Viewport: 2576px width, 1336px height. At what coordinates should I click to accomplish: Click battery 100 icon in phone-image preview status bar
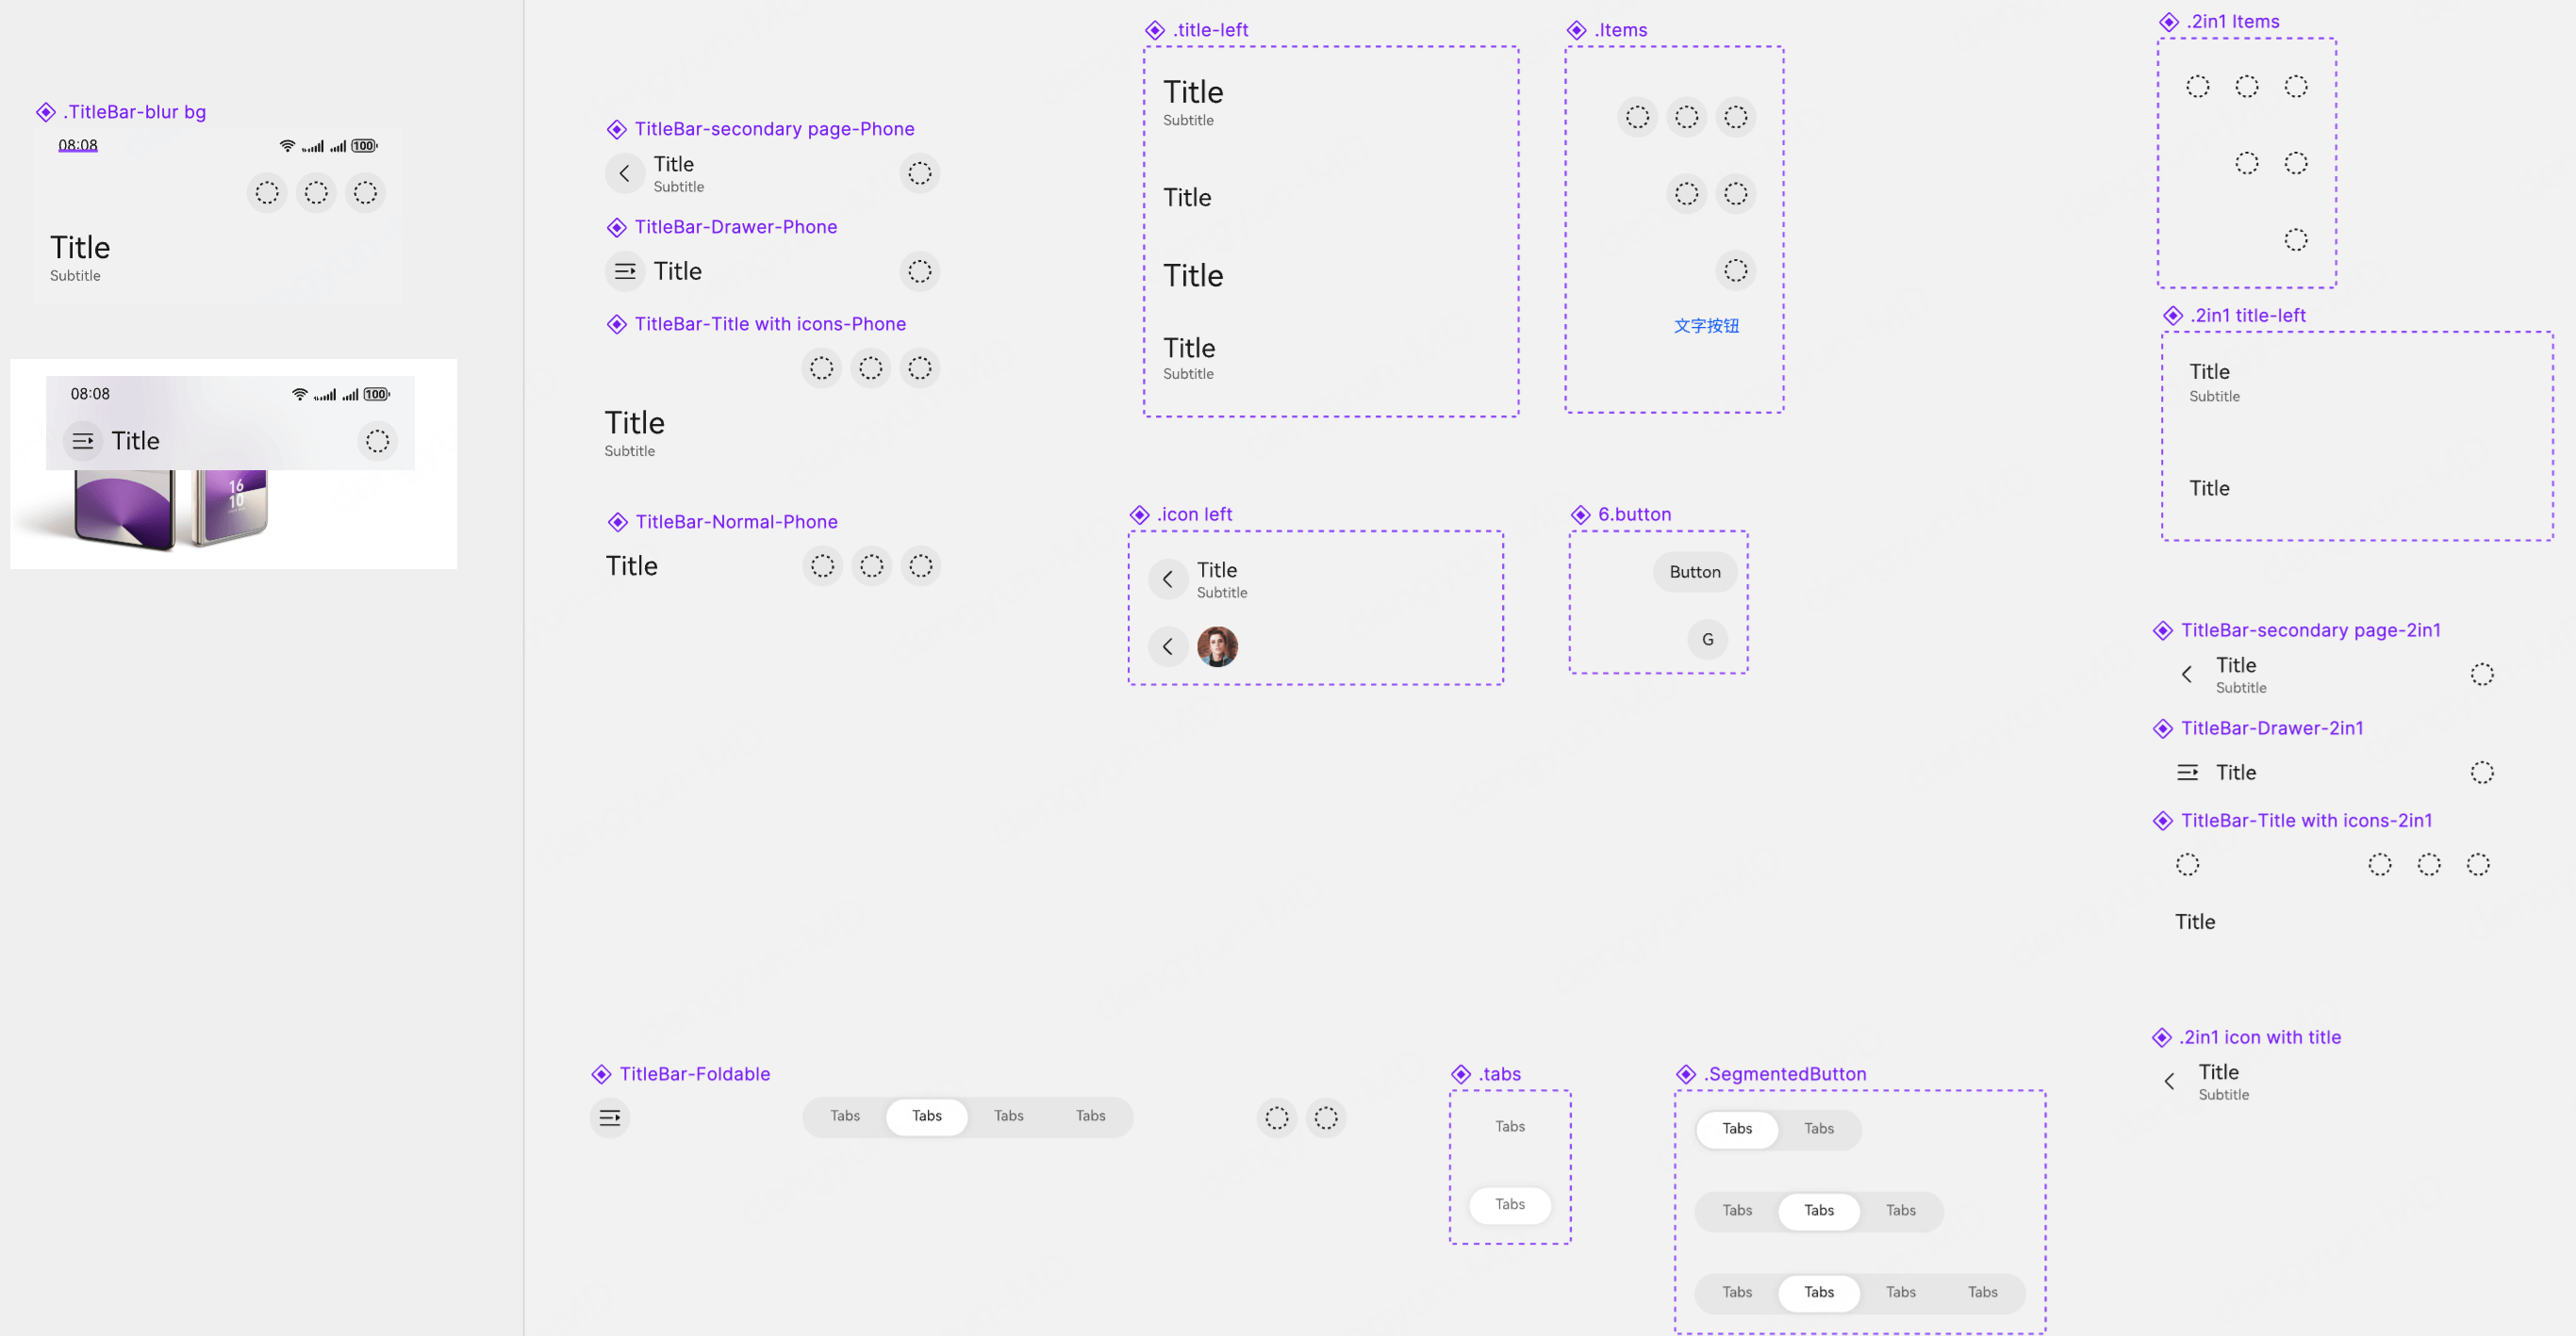click(x=376, y=395)
